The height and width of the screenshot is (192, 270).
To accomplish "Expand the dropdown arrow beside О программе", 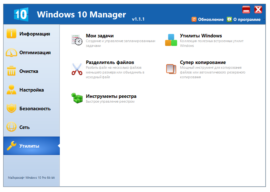I will click(x=264, y=20).
